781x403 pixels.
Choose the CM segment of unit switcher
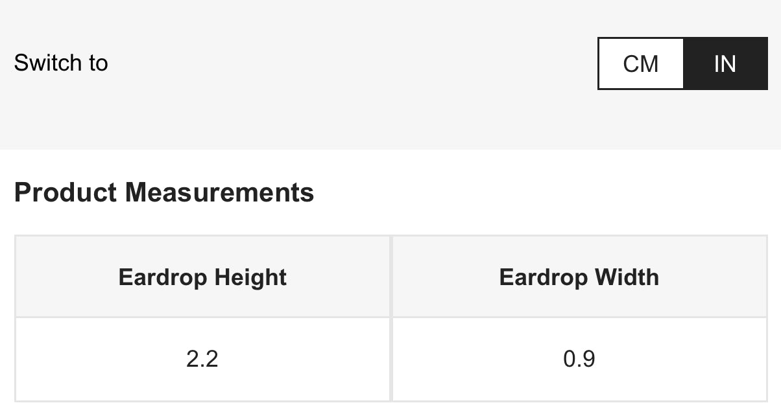(x=640, y=63)
